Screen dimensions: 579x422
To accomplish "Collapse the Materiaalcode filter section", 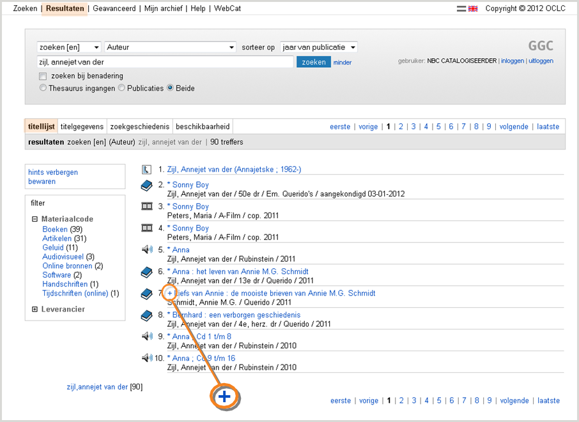I will pos(35,219).
